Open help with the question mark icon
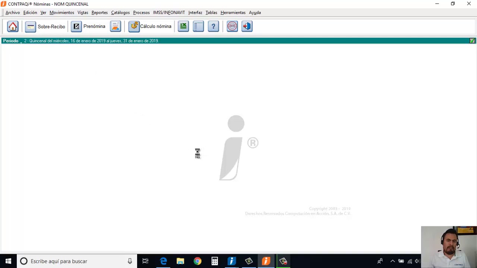477x268 pixels. pos(213,26)
